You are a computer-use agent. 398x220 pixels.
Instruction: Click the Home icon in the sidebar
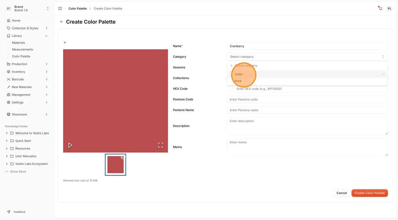[9, 21]
